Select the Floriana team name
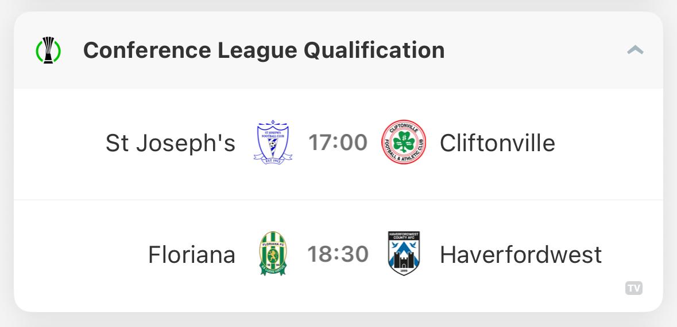Viewport: 677px width, 327px height. tap(192, 254)
